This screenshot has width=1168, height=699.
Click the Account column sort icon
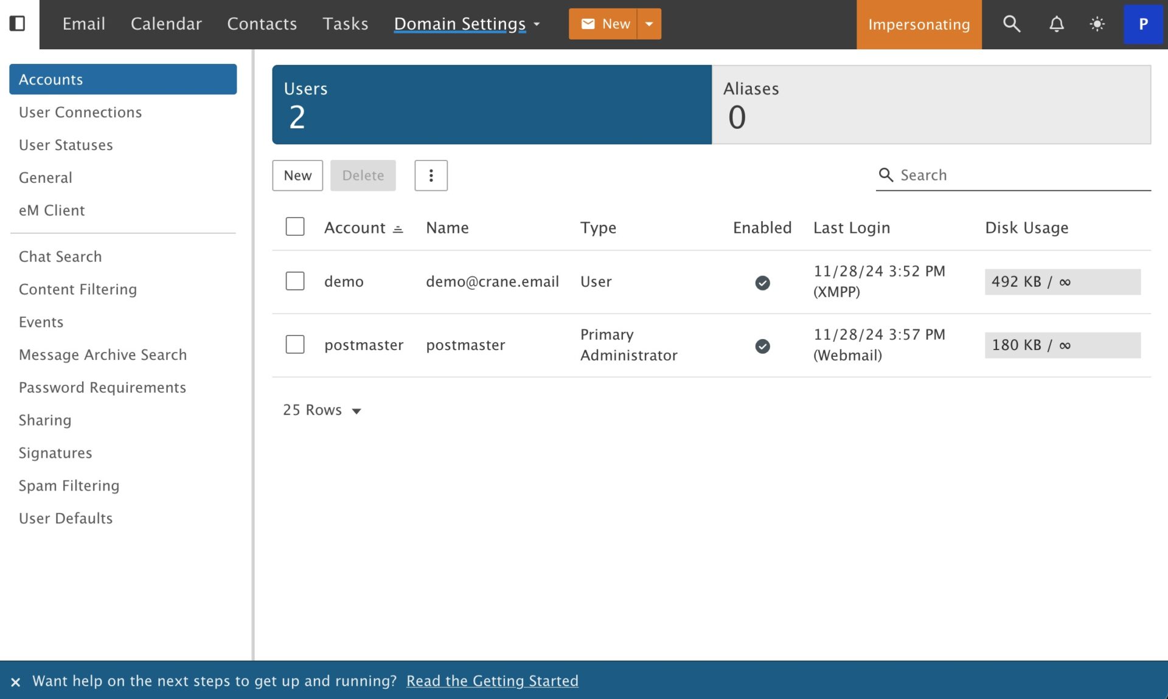398,229
